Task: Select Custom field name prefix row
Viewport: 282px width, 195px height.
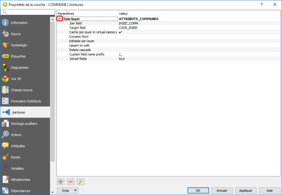Action: coord(168,54)
